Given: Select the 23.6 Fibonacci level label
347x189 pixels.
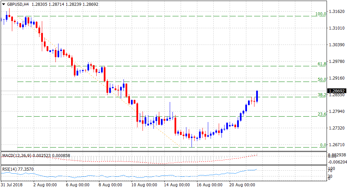Looking at the screenshot, I should (322, 114).
